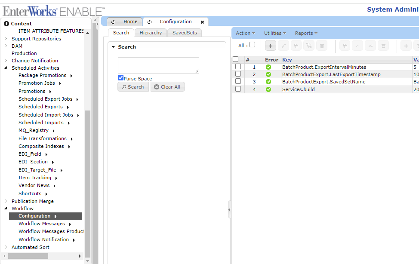The width and height of the screenshot is (419, 264).
Task: Click the pencil edit record icon
Action: click(283, 46)
